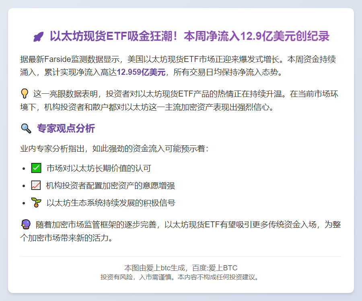Click the disclaimer 投资有风险，入市需谨慎
Image resolution: width=362 pixels, height=301 pixels.
[x=180, y=277]
